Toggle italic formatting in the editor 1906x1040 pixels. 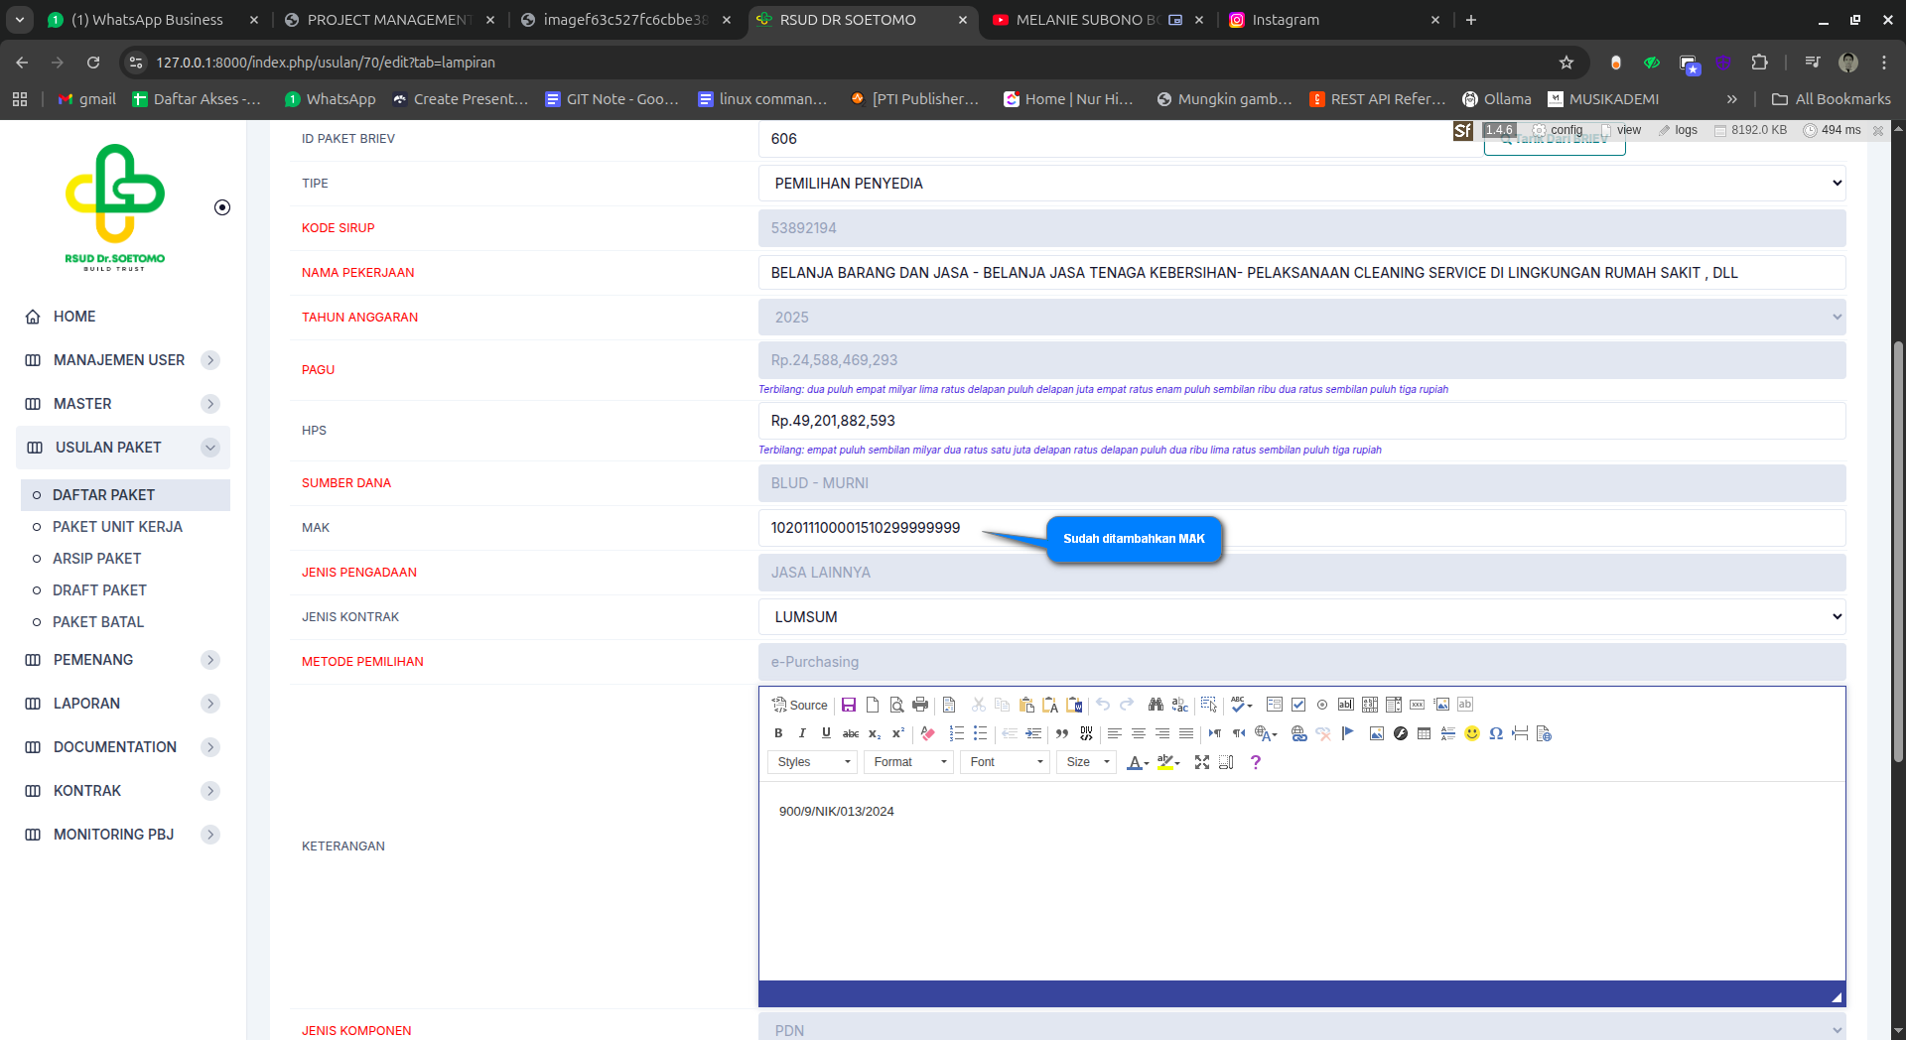point(802,733)
